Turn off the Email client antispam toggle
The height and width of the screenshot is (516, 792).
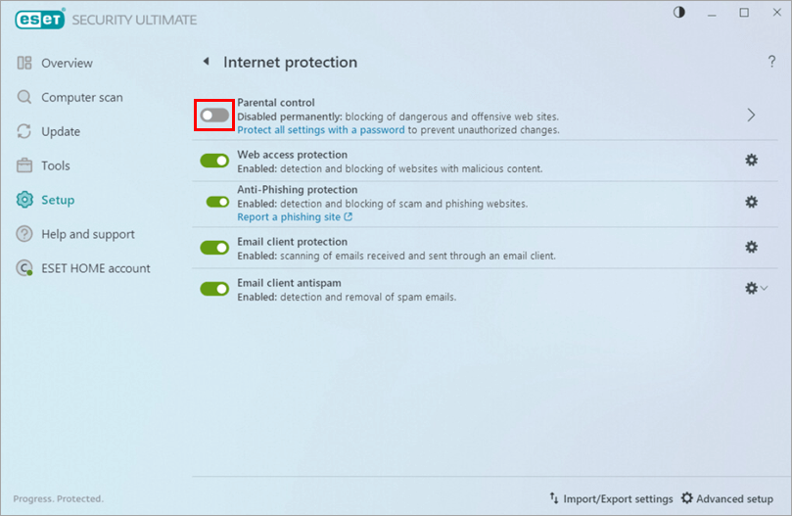point(214,289)
